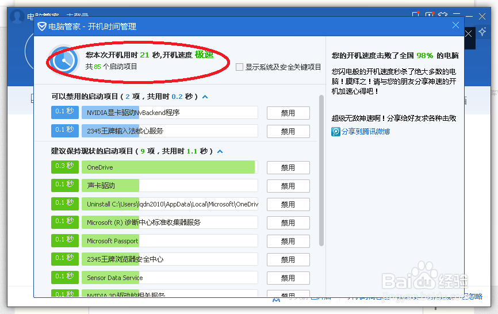Click user avatar in main window
This screenshot has height=314, width=498.
(17, 16)
